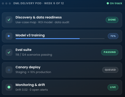Viewport: 125px width, 97px height.
Task: Click the Model v3 training progress bar
Action: click(60, 38)
